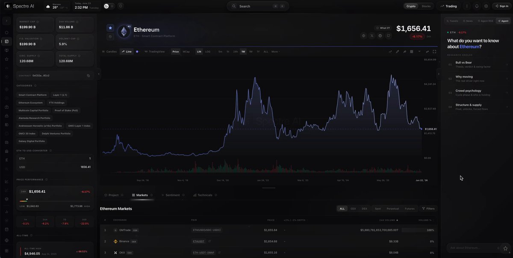Image resolution: width=513 pixels, height=258 pixels.
Task: Click the trend line indicator icon on chart toolbar
Action: click(x=390, y=52)
